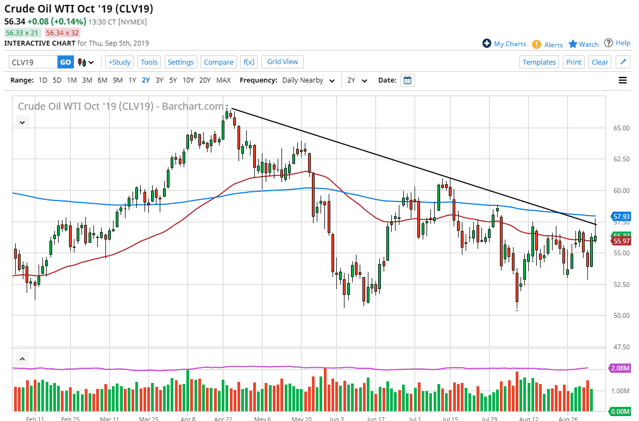Collapse the main price chart panel
This screenshot has height=421, width=639.
click(22, 122)
